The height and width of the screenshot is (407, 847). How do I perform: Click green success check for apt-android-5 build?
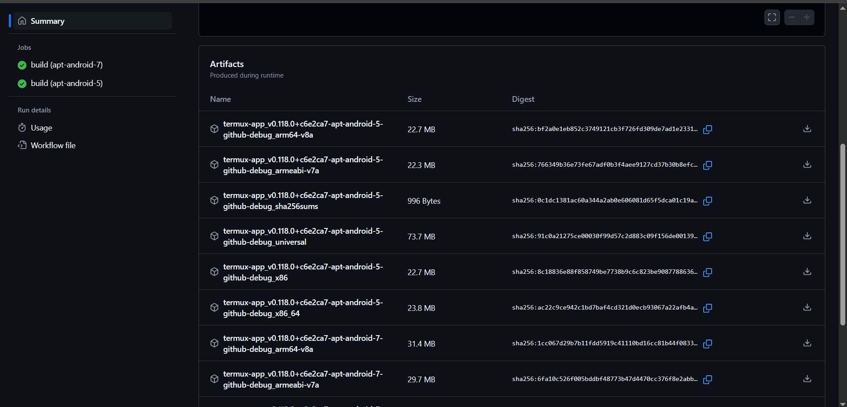coord(22,84)
